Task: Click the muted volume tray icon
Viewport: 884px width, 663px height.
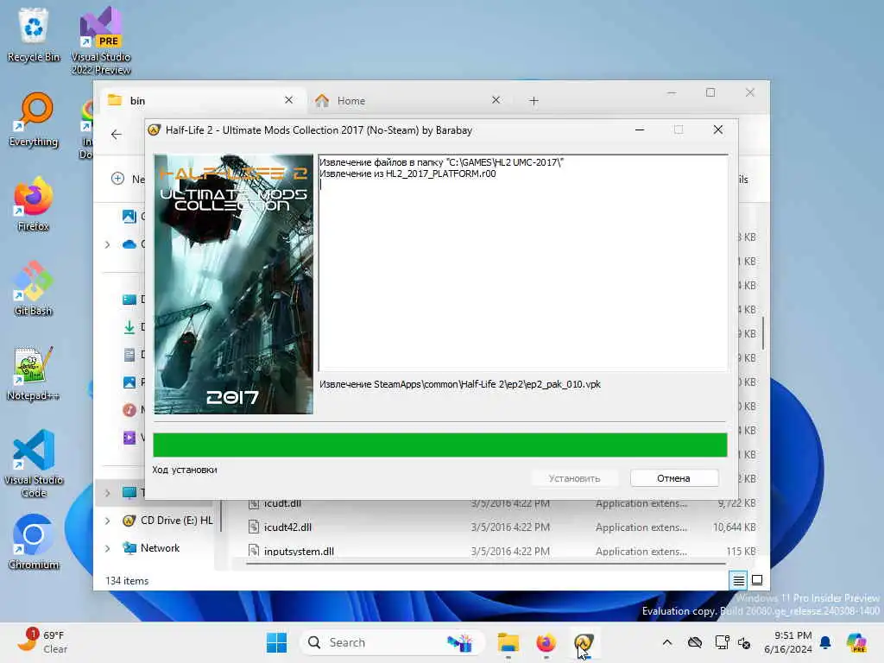Action: pyautogui.click(x=744, y=642)
